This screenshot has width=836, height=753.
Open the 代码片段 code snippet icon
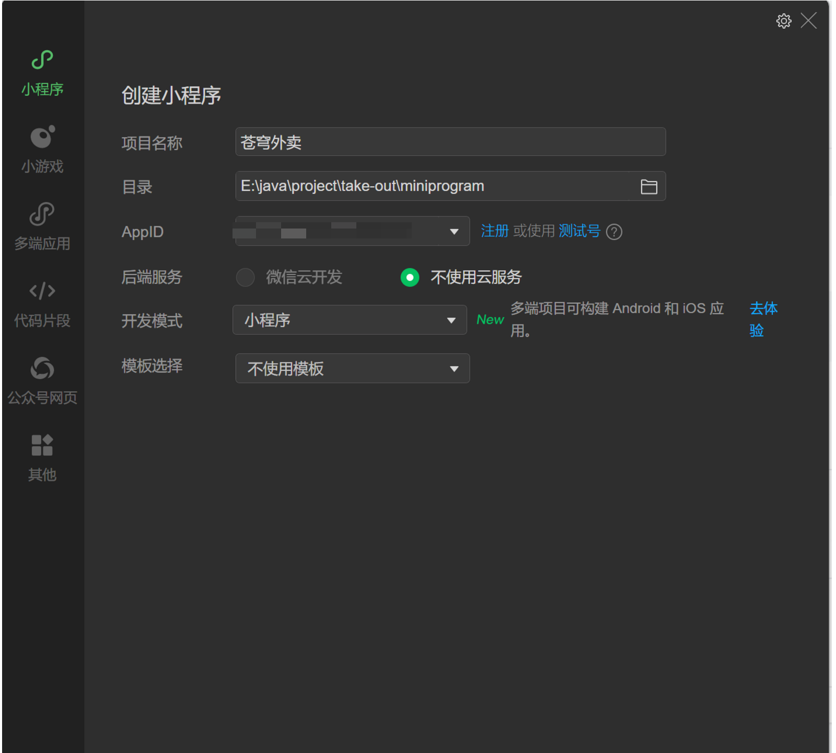[x=42, y=291]
